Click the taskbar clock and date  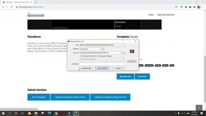pyautogui.click(x=194, y=113)
